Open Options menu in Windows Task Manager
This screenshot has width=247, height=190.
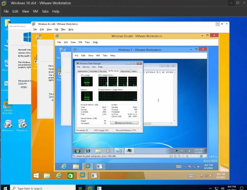[86, 67]
